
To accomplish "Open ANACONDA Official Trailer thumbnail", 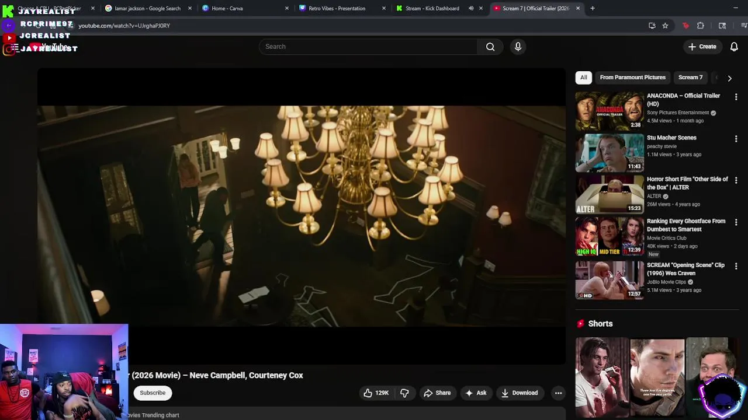I will pyautogui.click(x=610, y=111).
